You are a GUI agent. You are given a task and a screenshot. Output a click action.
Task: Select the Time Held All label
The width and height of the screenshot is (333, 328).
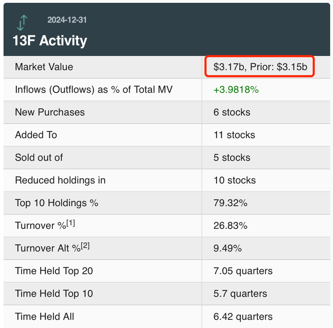45,317
